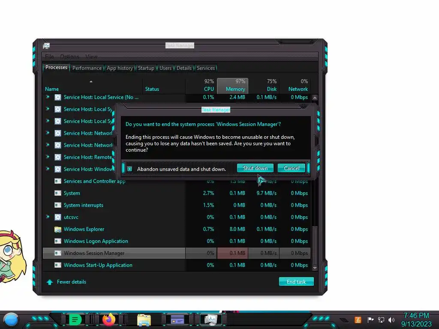Open the Options menu
439x329 pixels.
tap(69, 57)
